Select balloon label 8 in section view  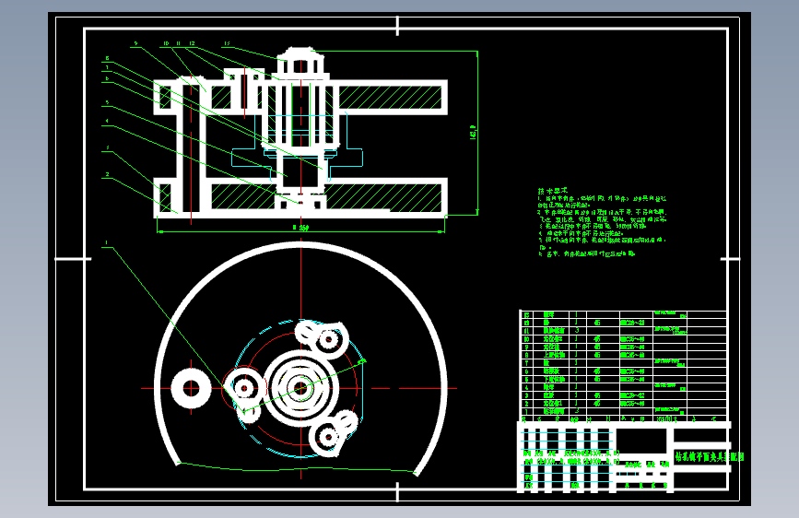[108, 59]
